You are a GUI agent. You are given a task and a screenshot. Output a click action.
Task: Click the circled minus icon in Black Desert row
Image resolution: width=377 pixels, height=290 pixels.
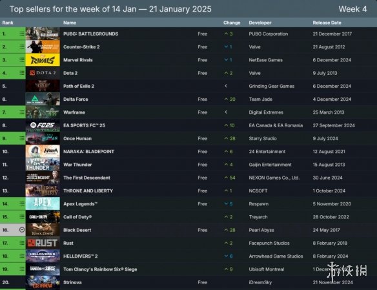click(22, 230)
